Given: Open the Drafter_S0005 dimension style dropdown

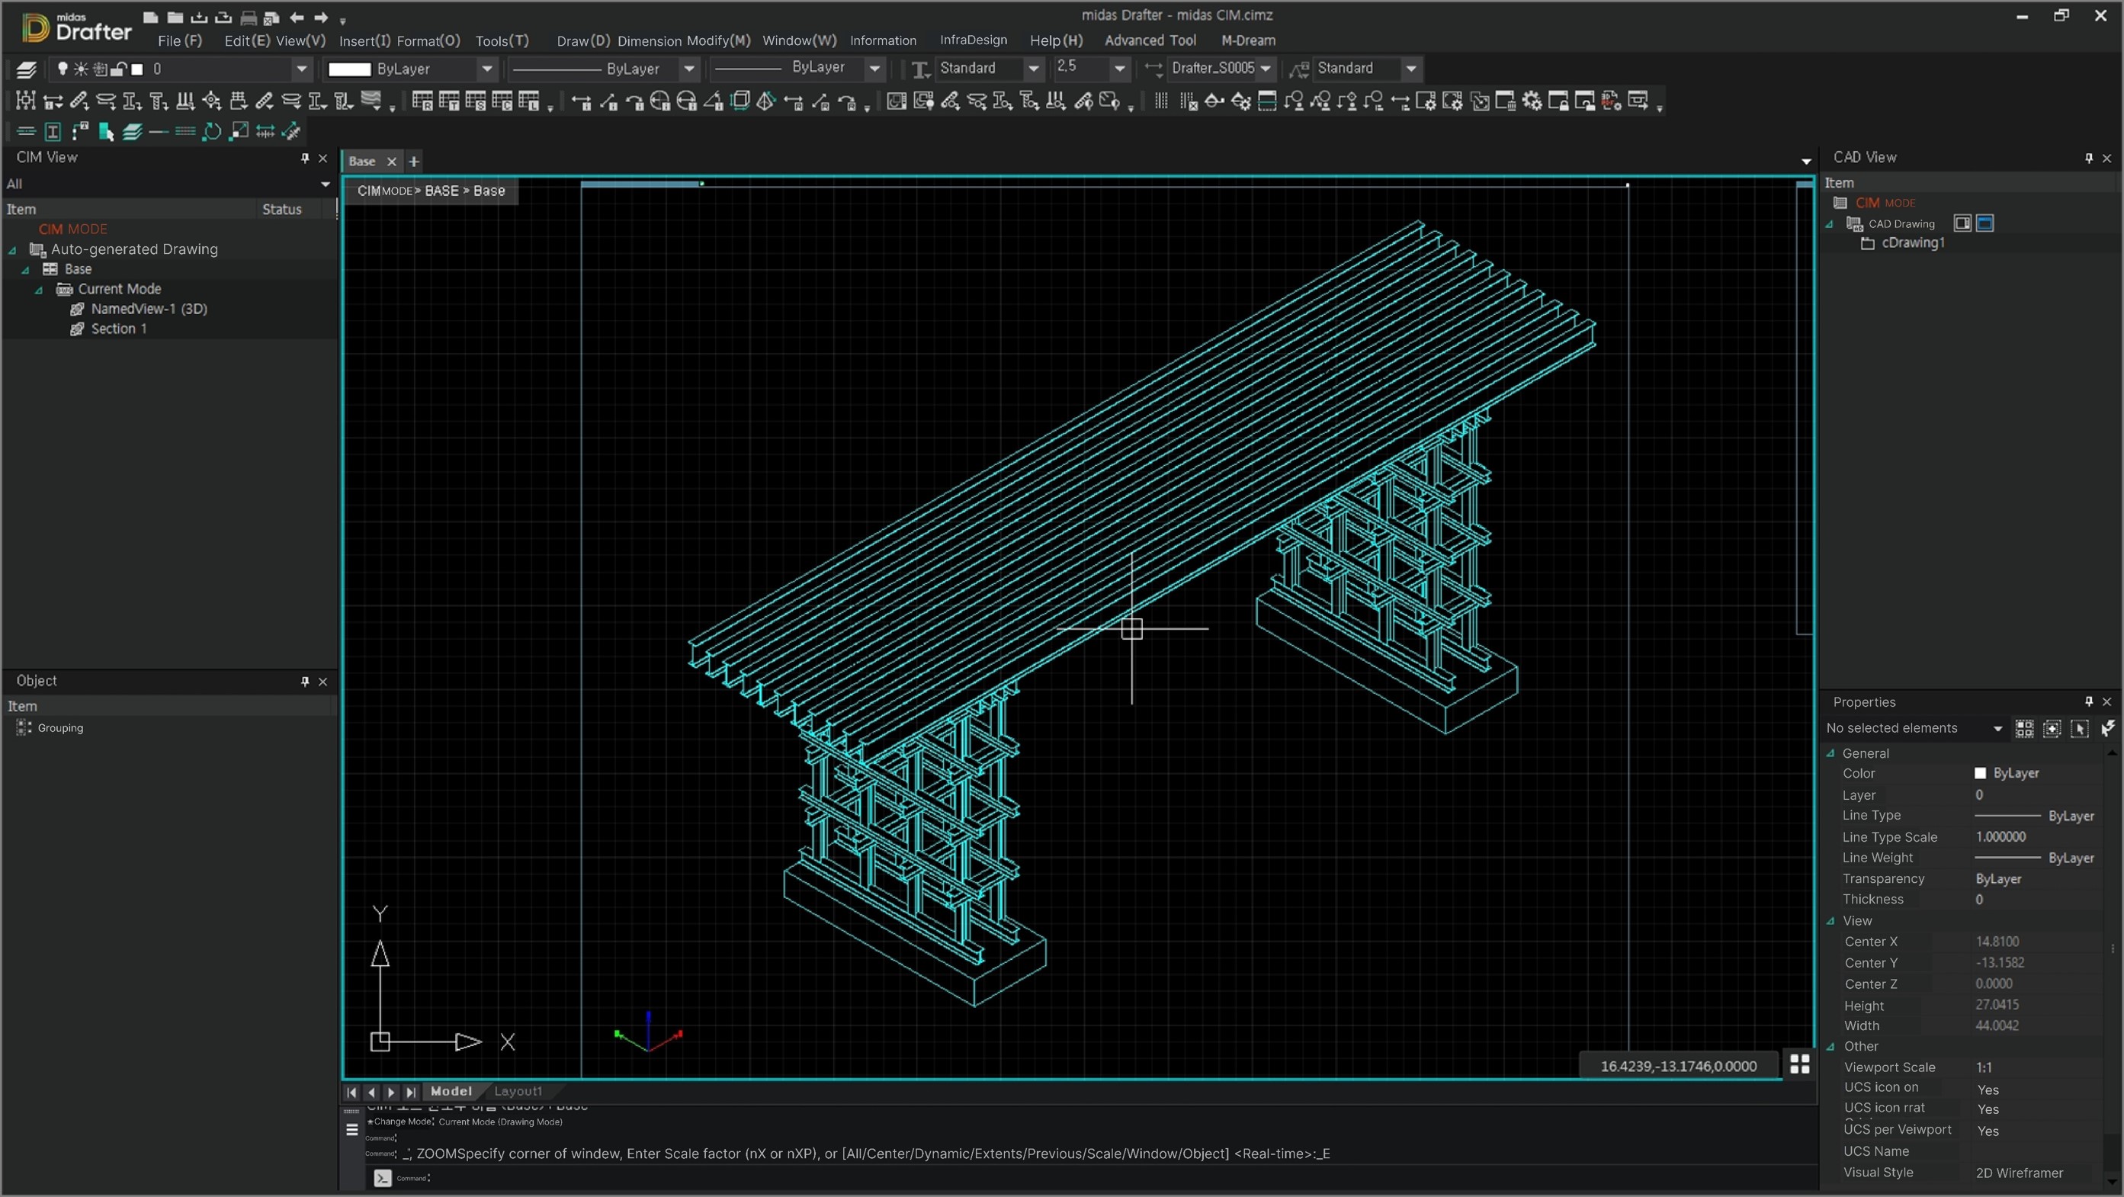Looking at the screenshot, I should click(1266, 69).
